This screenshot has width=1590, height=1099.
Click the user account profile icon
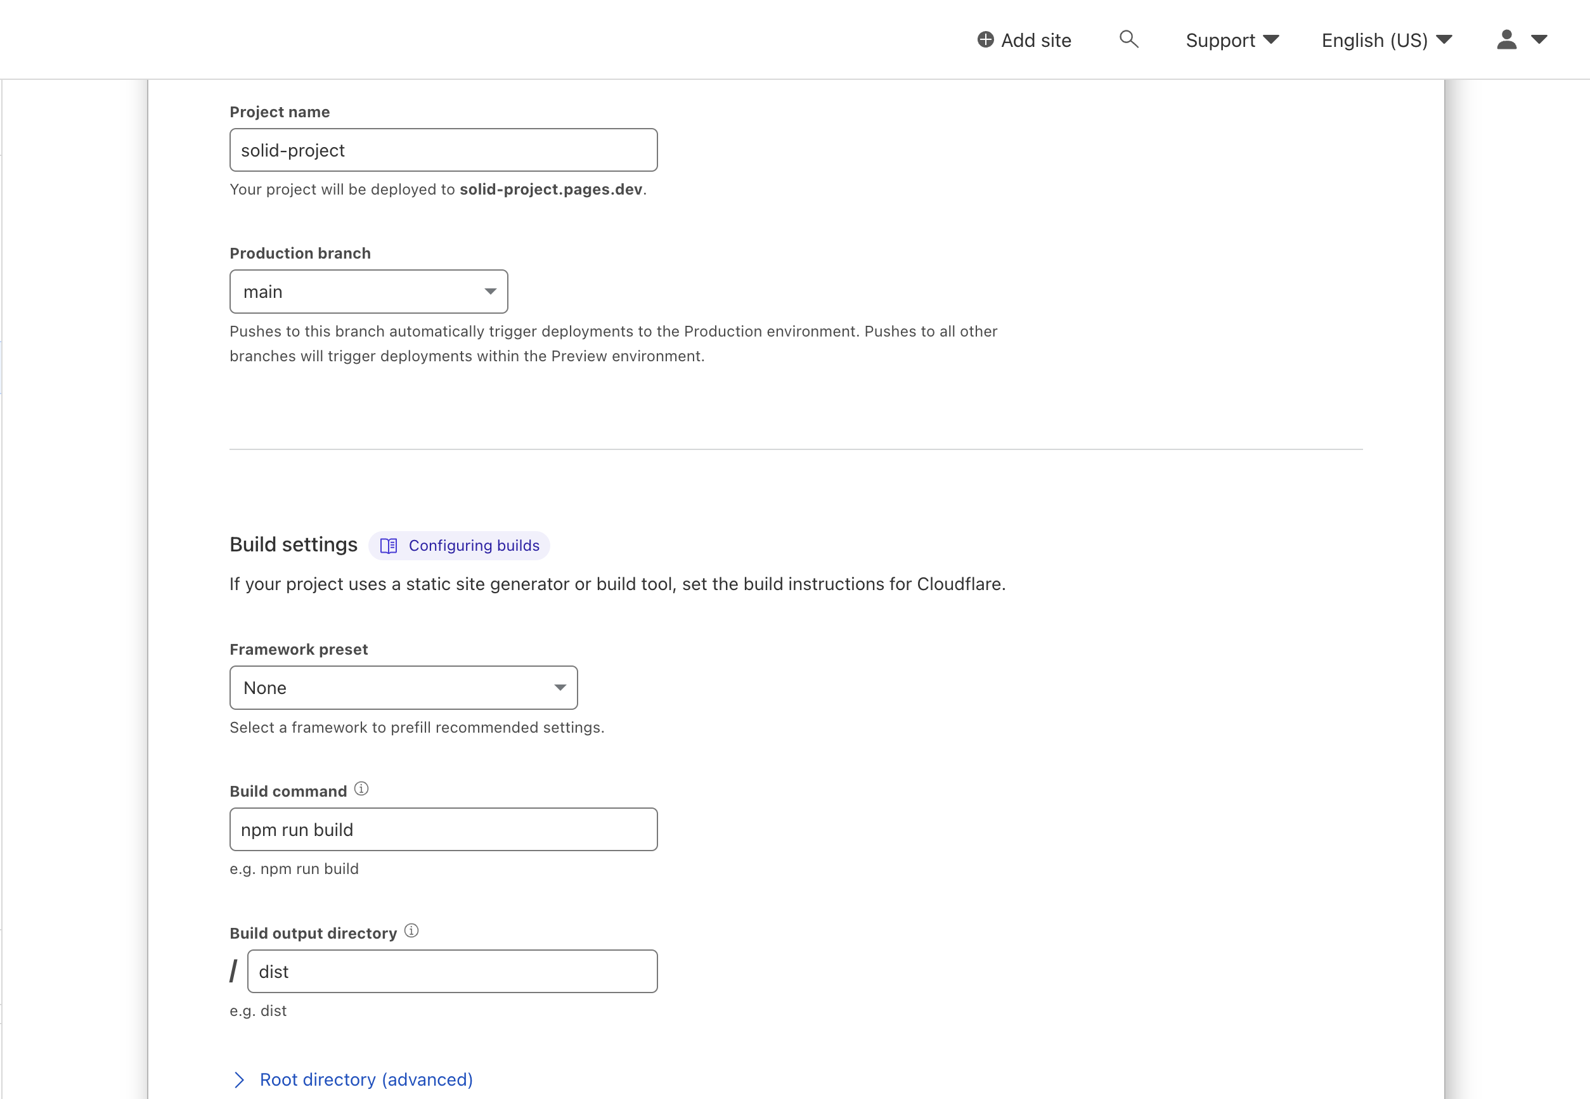pyautogui.click(x=1506, y=40)
